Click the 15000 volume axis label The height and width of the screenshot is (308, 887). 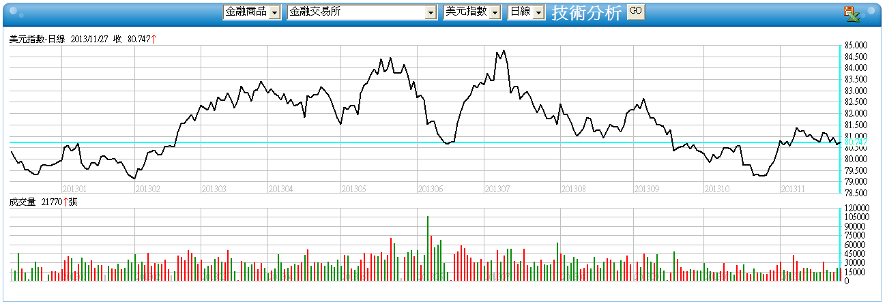[856, 272]
